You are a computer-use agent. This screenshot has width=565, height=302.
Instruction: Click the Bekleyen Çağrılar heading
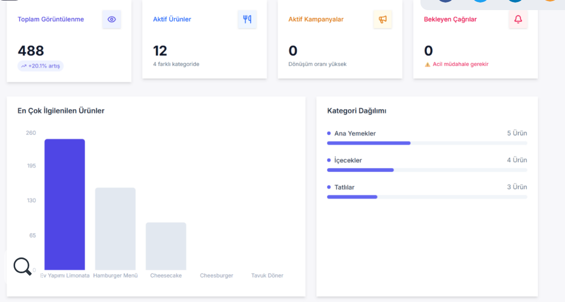[450, 19]
